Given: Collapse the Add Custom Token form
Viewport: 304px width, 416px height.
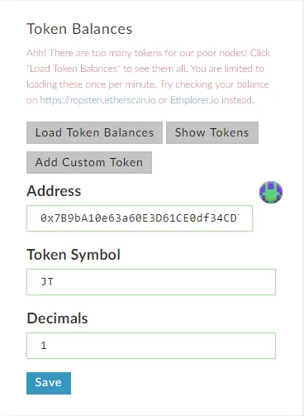Looking at the screenshot, I should [89, 162].
